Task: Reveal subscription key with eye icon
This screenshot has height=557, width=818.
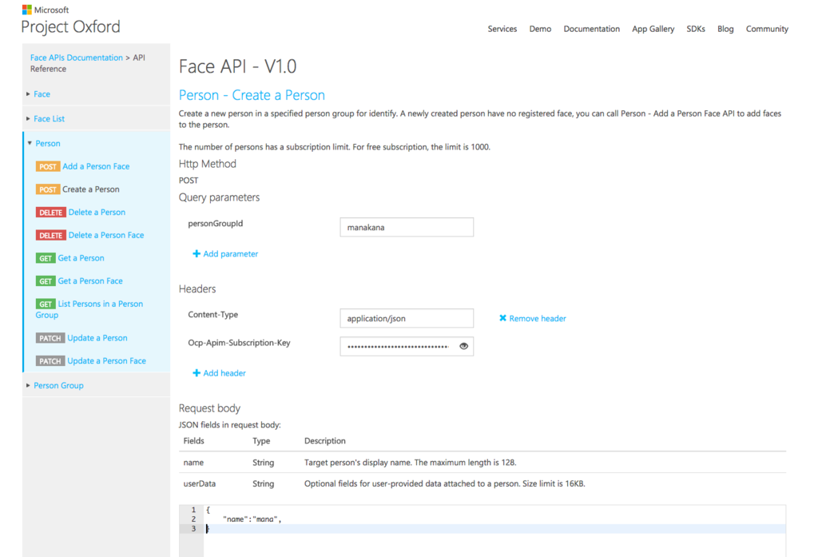Action: click(463, 346)
